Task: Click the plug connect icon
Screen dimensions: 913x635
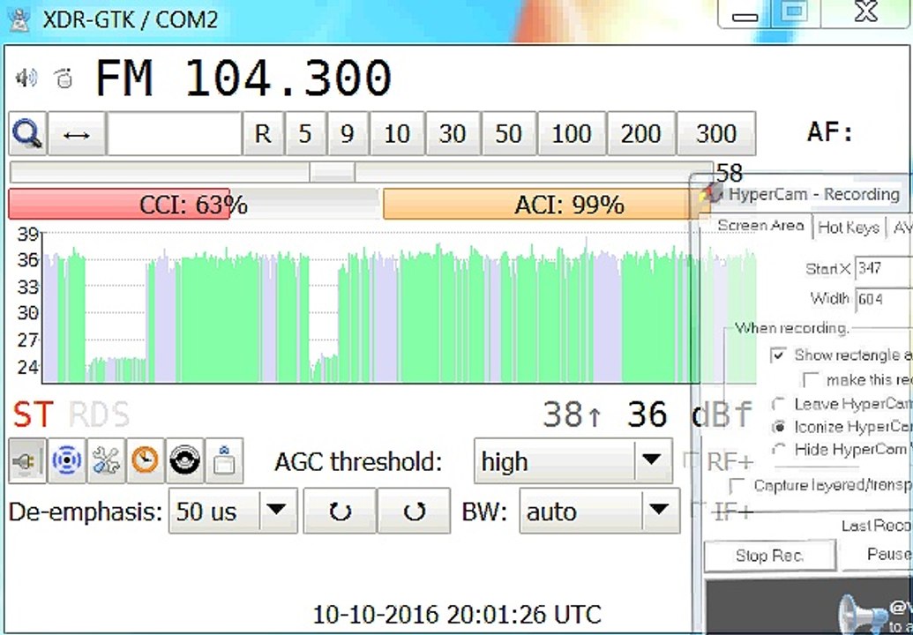Action: pos(26,461)
